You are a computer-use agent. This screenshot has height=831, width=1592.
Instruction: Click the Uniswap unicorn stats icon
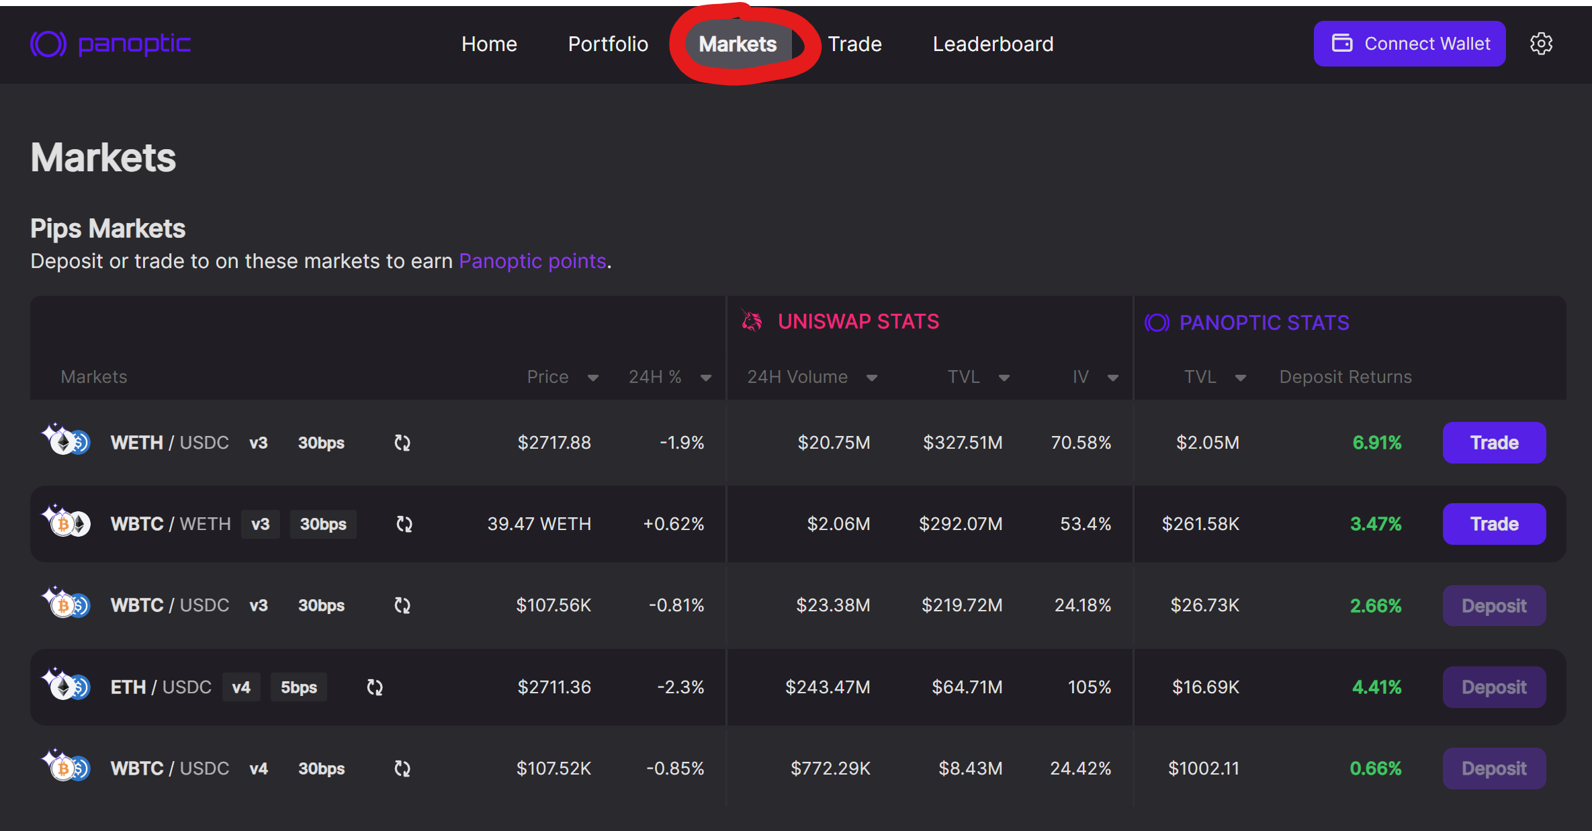click(x=752, y=321)
